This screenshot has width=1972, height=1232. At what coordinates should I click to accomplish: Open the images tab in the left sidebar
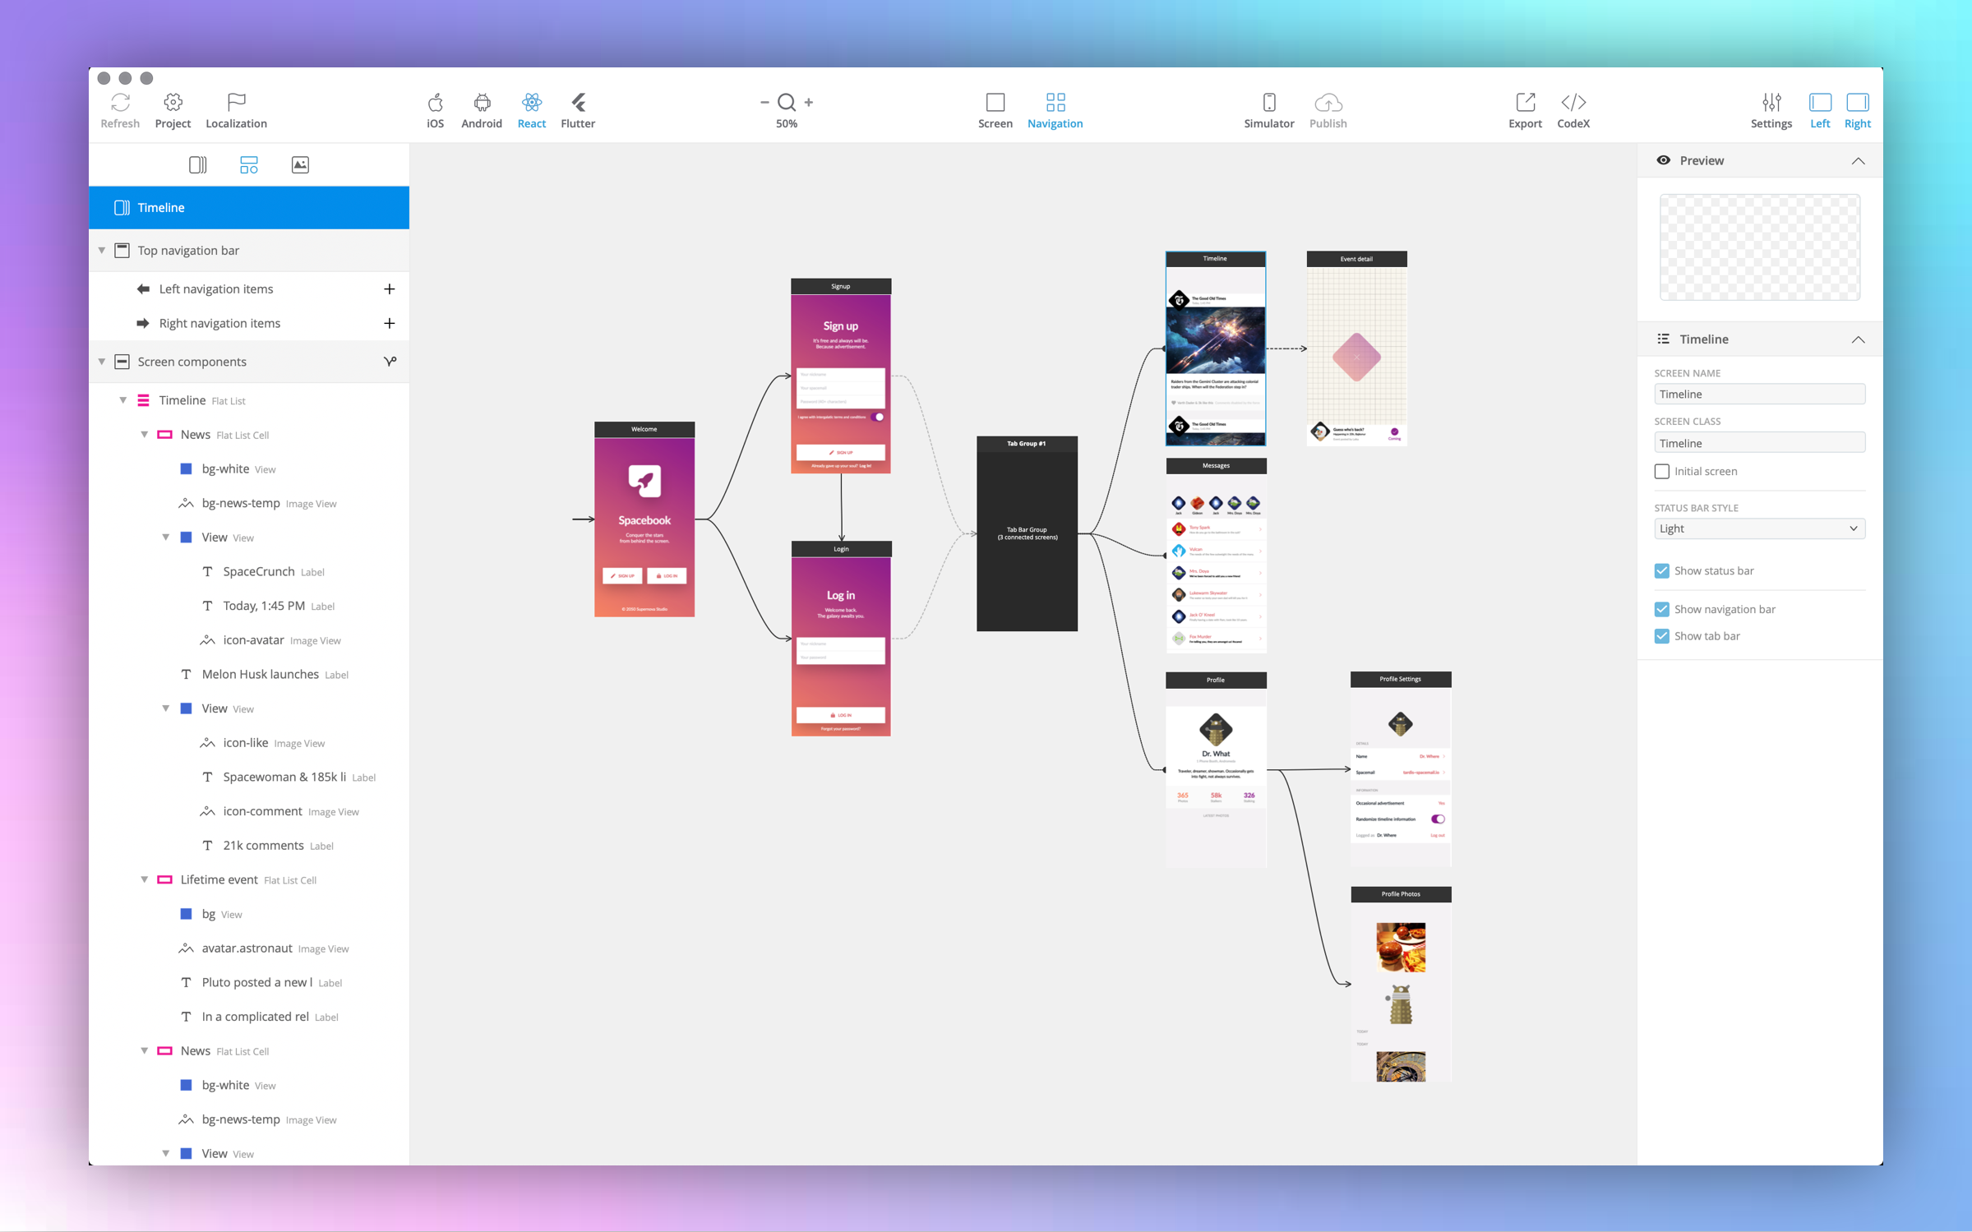[300, 165]
